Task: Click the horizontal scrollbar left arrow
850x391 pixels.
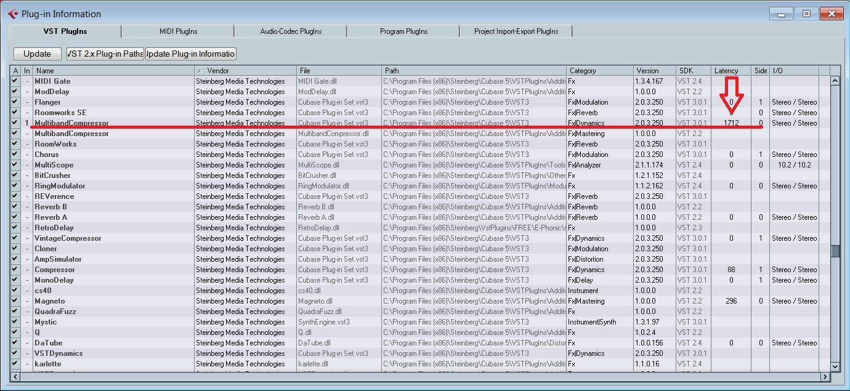Action: [15, 376]
